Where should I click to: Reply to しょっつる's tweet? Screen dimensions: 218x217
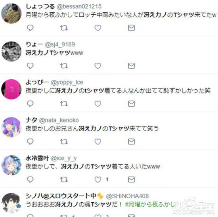pos(30,28)
